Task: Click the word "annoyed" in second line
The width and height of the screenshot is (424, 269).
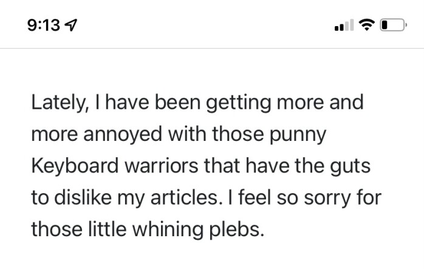Action: [x=123, y=135]
